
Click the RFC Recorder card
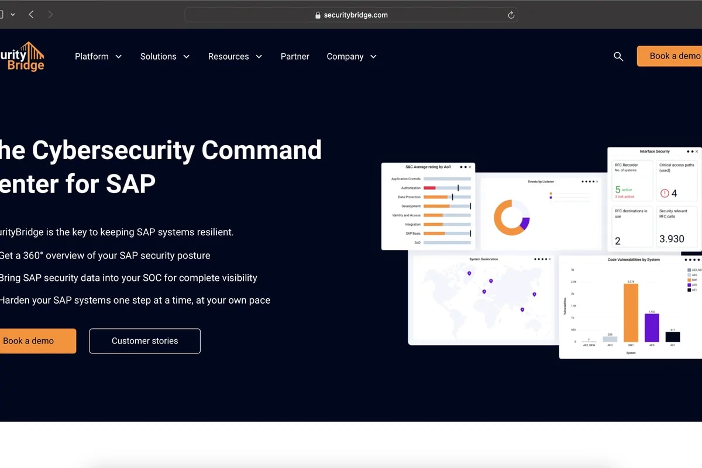click(x=632, y=181)
